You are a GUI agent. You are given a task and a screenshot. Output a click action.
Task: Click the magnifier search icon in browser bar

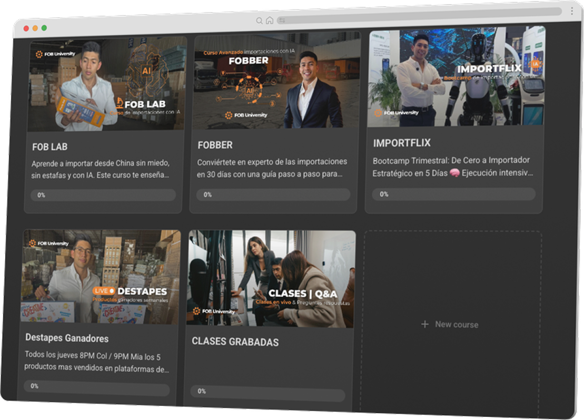click(259, 21)
